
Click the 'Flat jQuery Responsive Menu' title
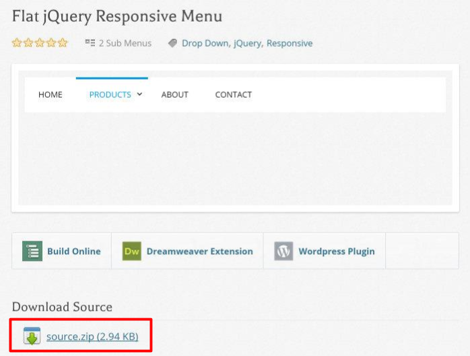(117, 16)
